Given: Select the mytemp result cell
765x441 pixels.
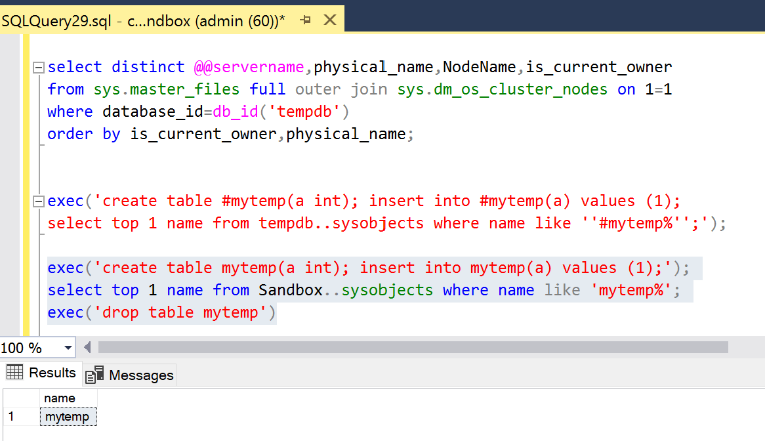Looking at the screenshot, I should (68, 417).
